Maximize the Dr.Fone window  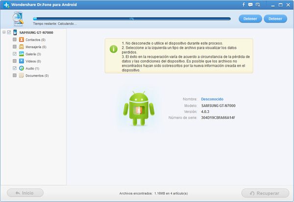click(x=280, y=5)
